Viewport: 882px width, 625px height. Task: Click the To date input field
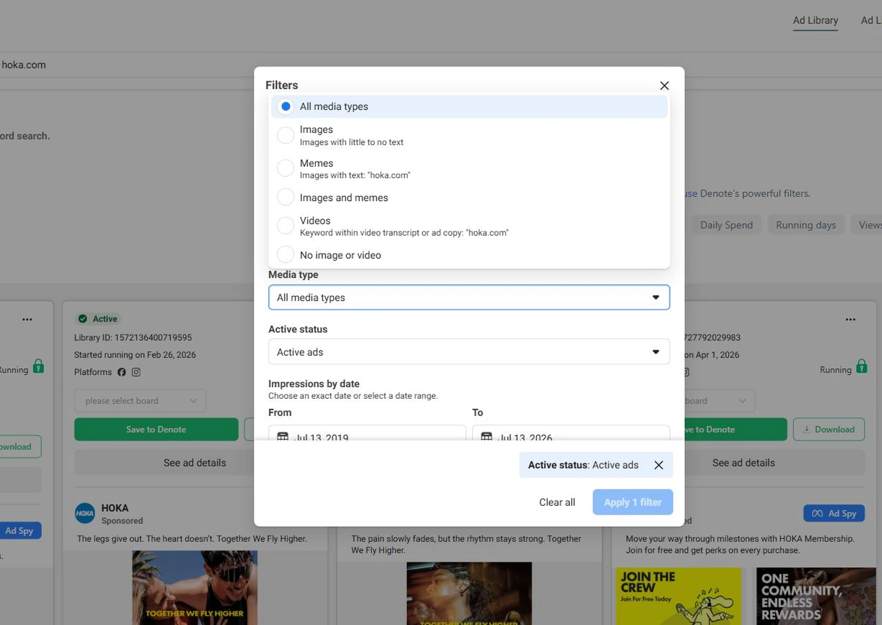click(x=571, y=432)
